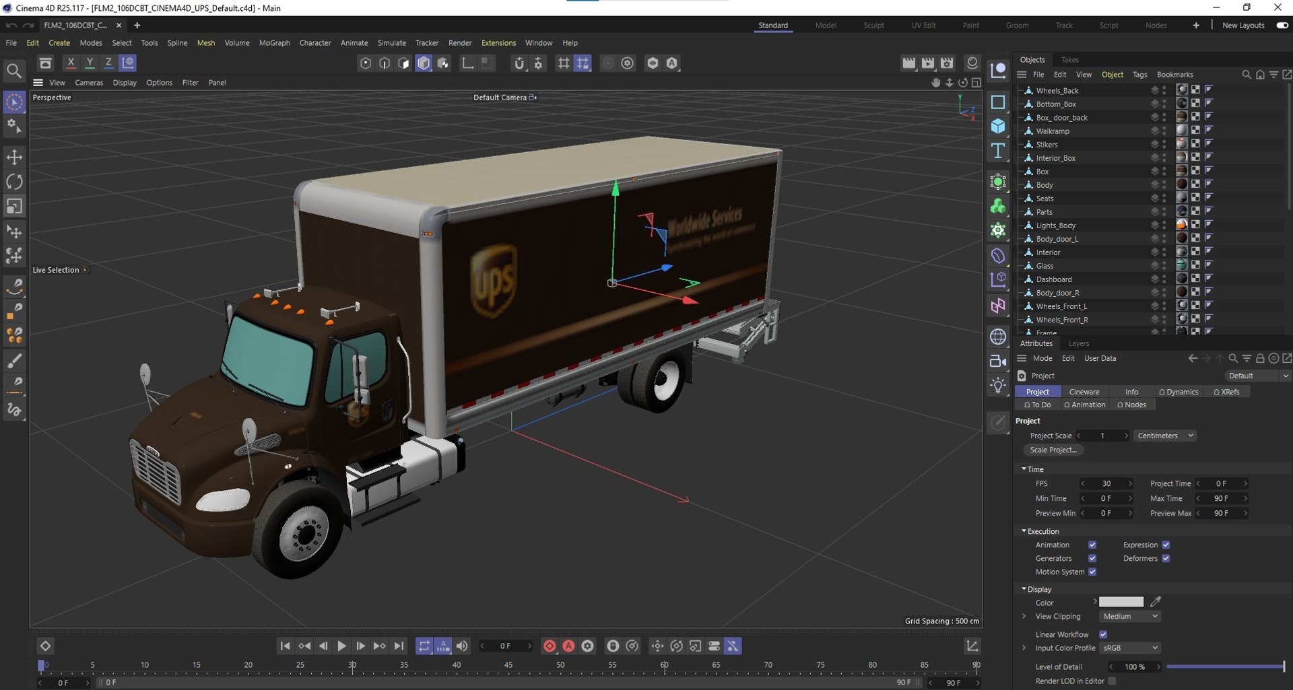Toggle the Z axis lock
Screen dimensions: 1293x690
click(x=108, y=63)
